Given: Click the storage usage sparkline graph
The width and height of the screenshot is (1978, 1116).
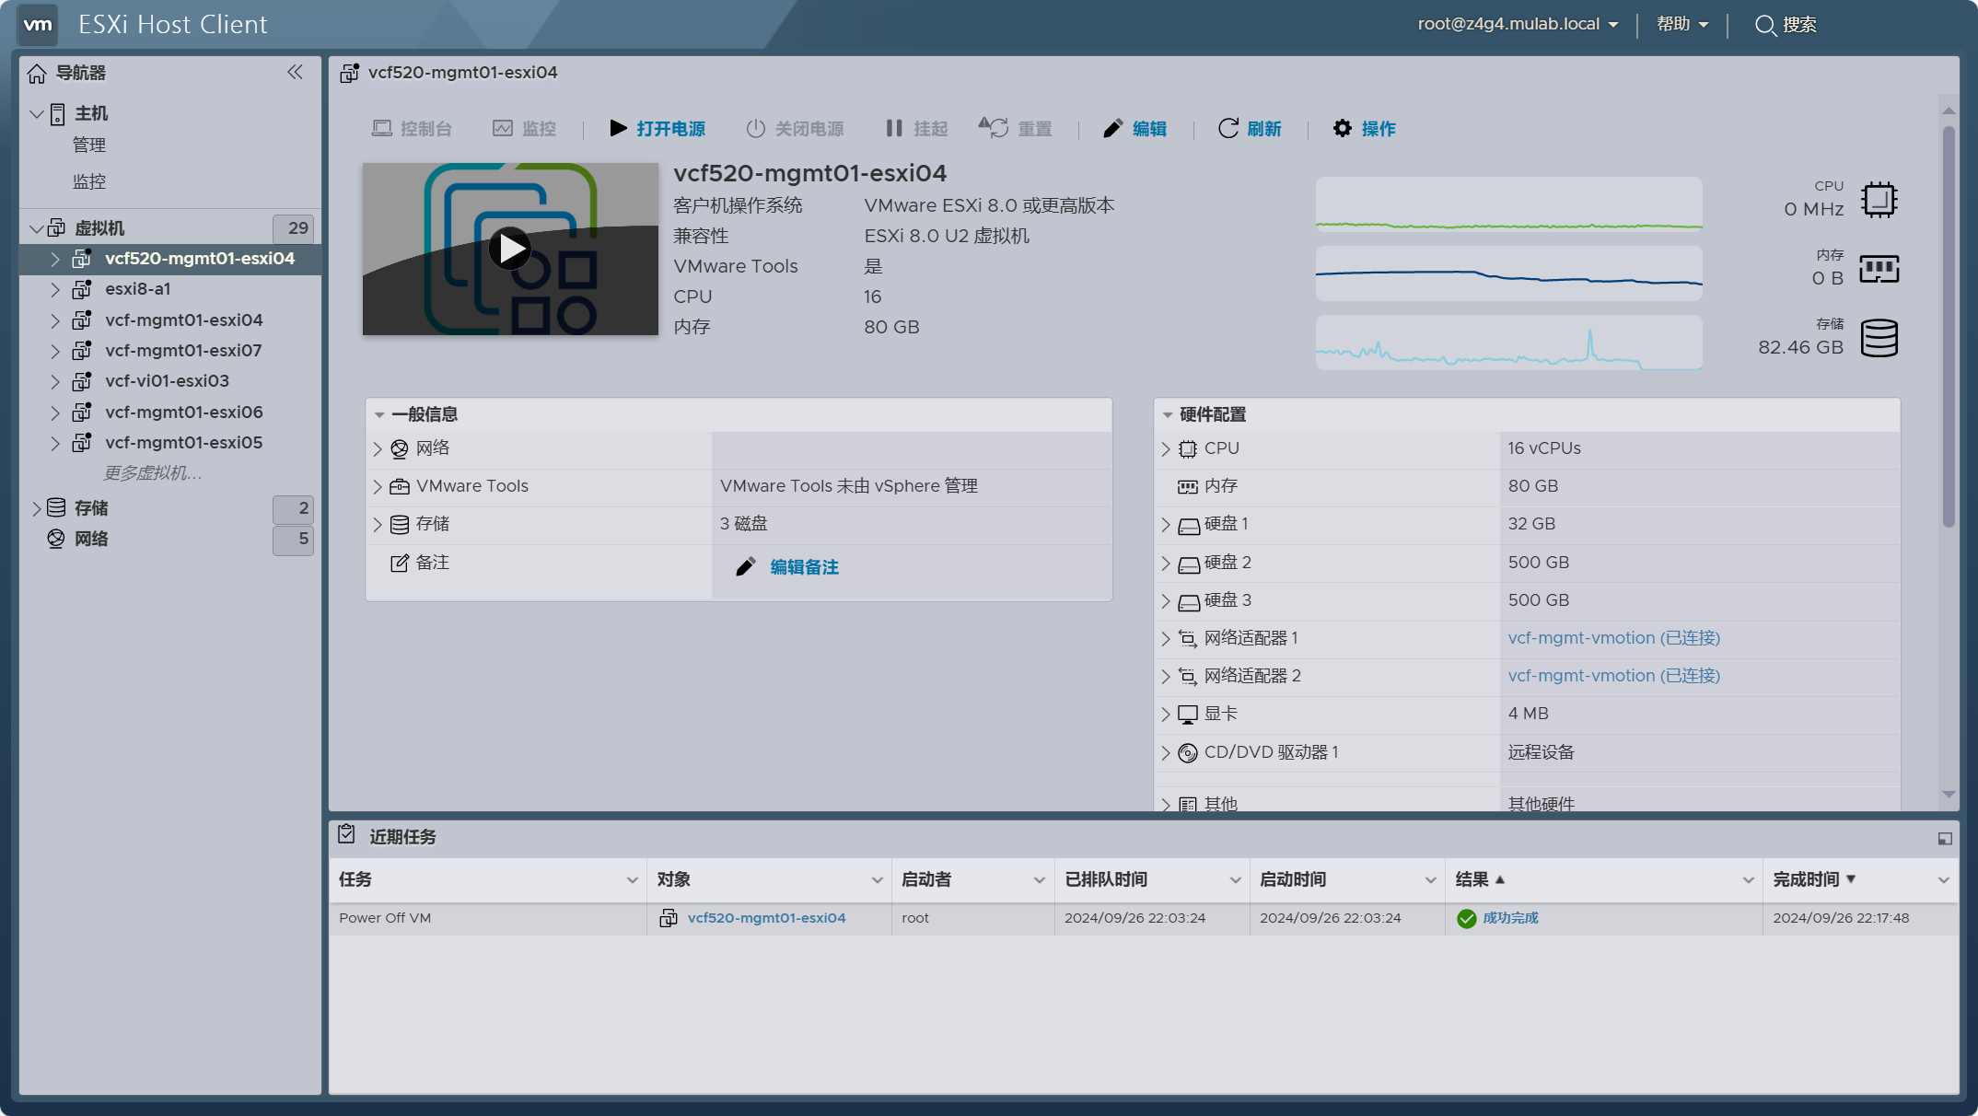Looking at the screenshot, I should (1508, 342).
